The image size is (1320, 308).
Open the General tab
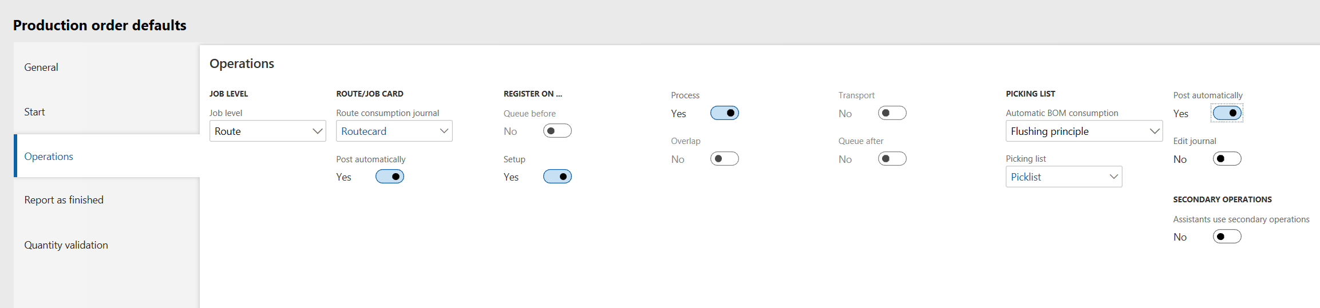click(41, 67)
